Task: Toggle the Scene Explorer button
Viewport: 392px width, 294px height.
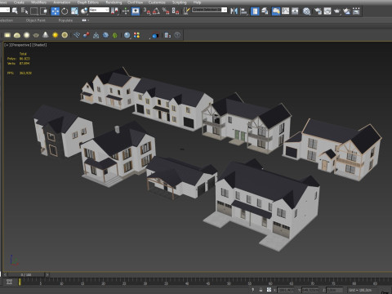Action: point(255,11)
